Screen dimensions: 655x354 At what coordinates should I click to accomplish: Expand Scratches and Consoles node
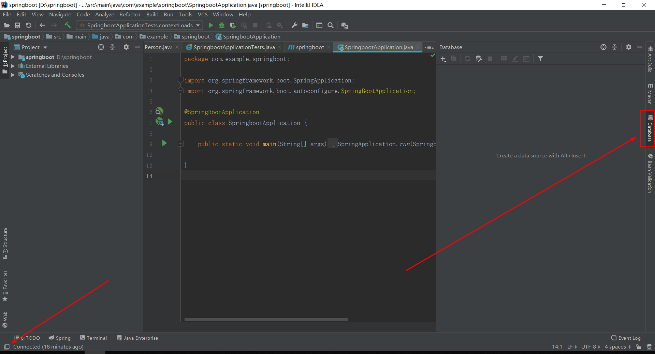tap(13, 75)
